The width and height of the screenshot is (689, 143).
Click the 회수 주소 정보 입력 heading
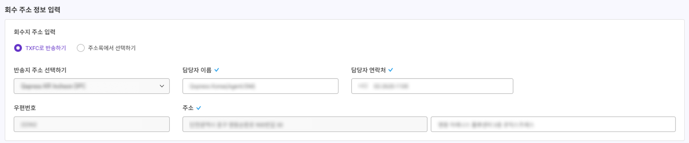pyautogui.click(x=33, y=10)
